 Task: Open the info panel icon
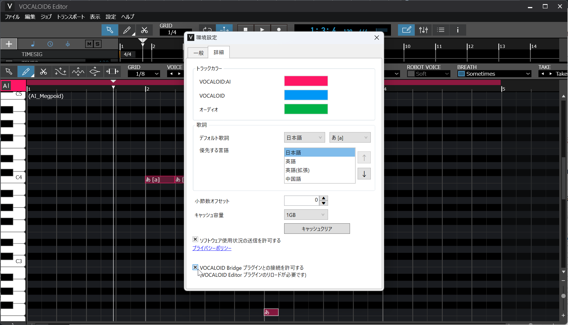[x=458, y=30]
